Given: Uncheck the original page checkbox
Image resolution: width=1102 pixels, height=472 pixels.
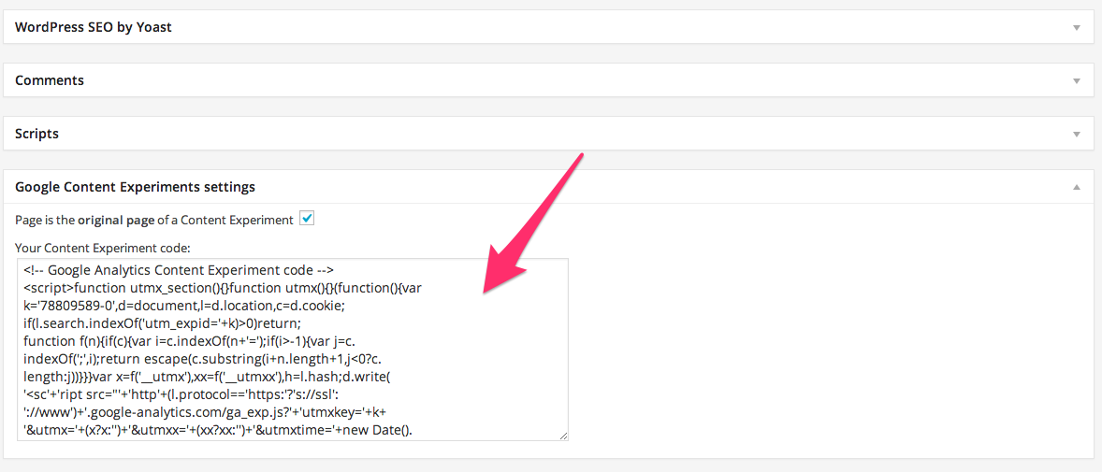Looking at the screenshot, I should click(x=306, y=219).
